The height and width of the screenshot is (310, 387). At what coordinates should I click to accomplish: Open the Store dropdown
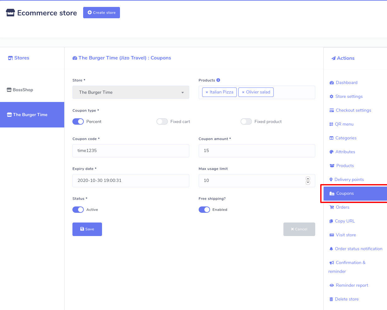tap(131, 92)
